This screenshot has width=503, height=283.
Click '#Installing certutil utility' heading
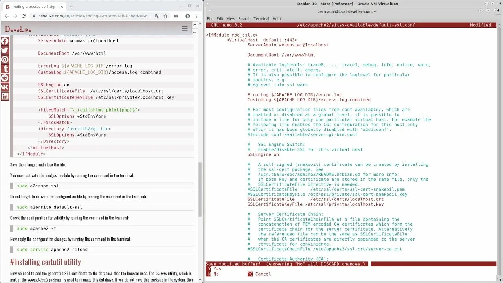pos(46,262)
